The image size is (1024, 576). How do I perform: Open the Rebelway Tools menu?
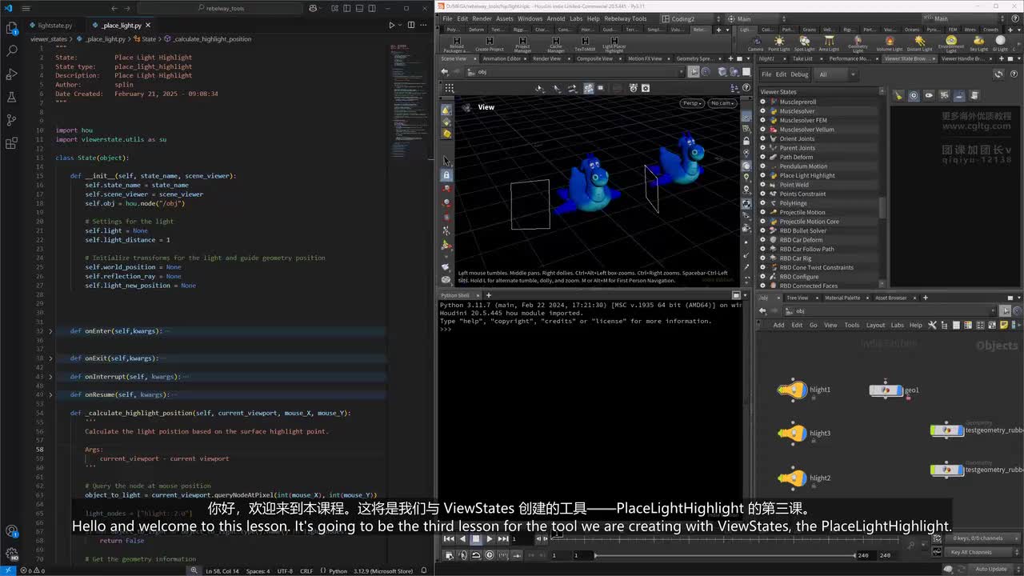click(x=626, y=18)
